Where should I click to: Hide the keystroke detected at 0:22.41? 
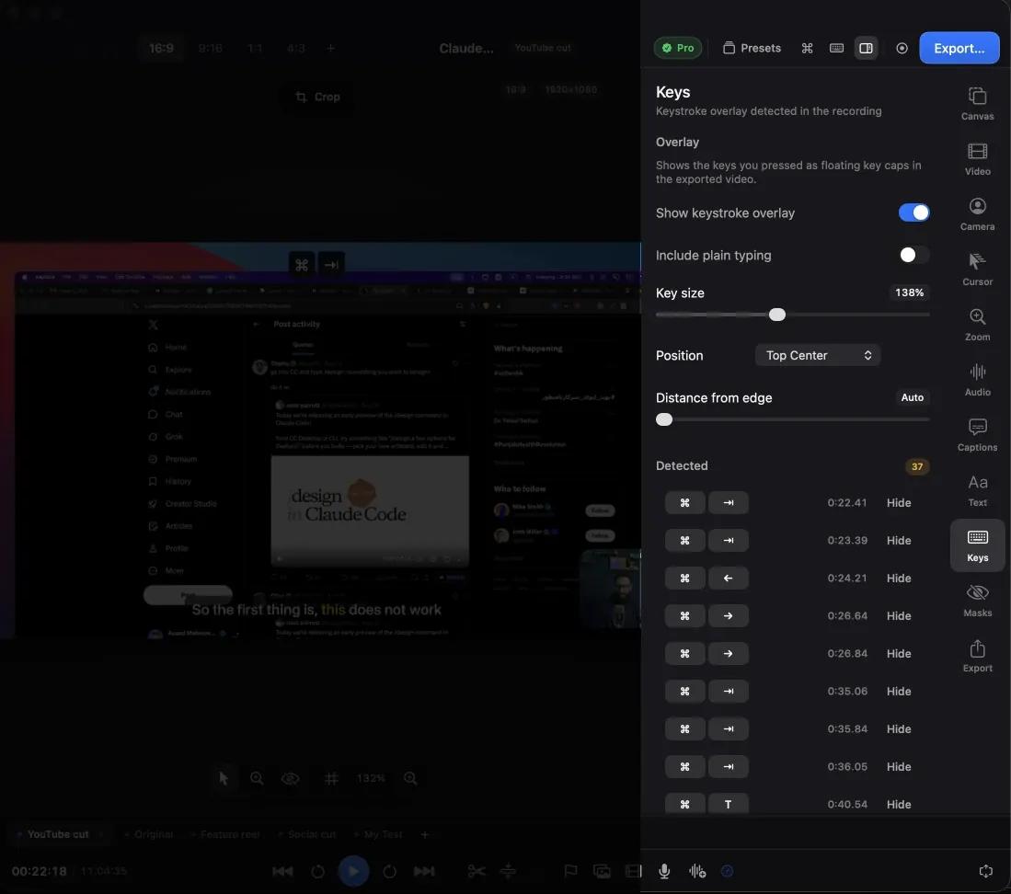pos(898,503)
